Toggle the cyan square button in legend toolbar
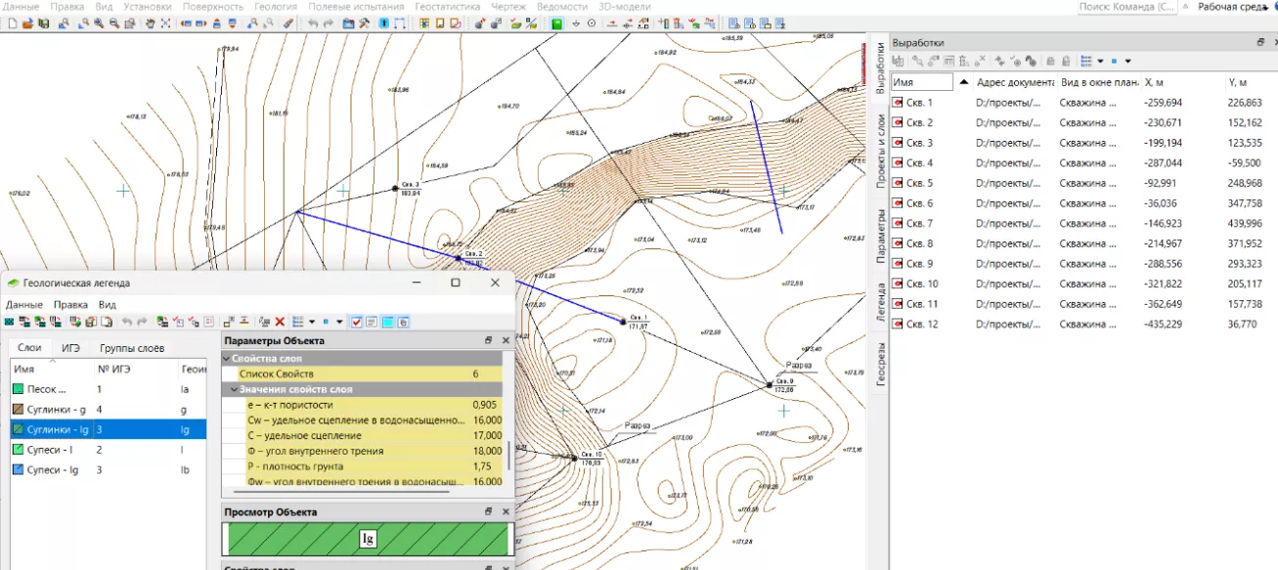Viewport: 1278px width, 570px height. [387, 322]
